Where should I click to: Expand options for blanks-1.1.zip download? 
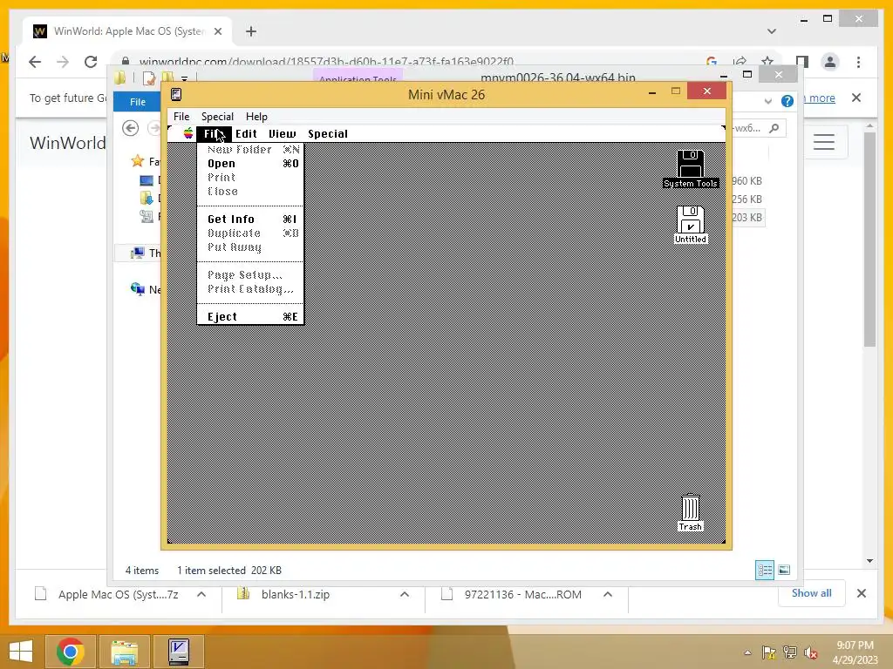coord(405,594)
